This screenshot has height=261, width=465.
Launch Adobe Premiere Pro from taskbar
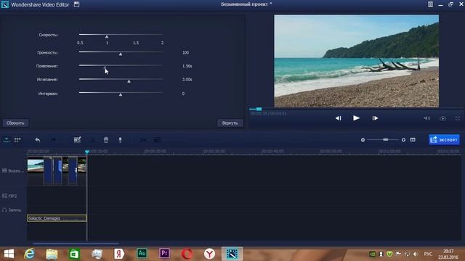point(164,253)
